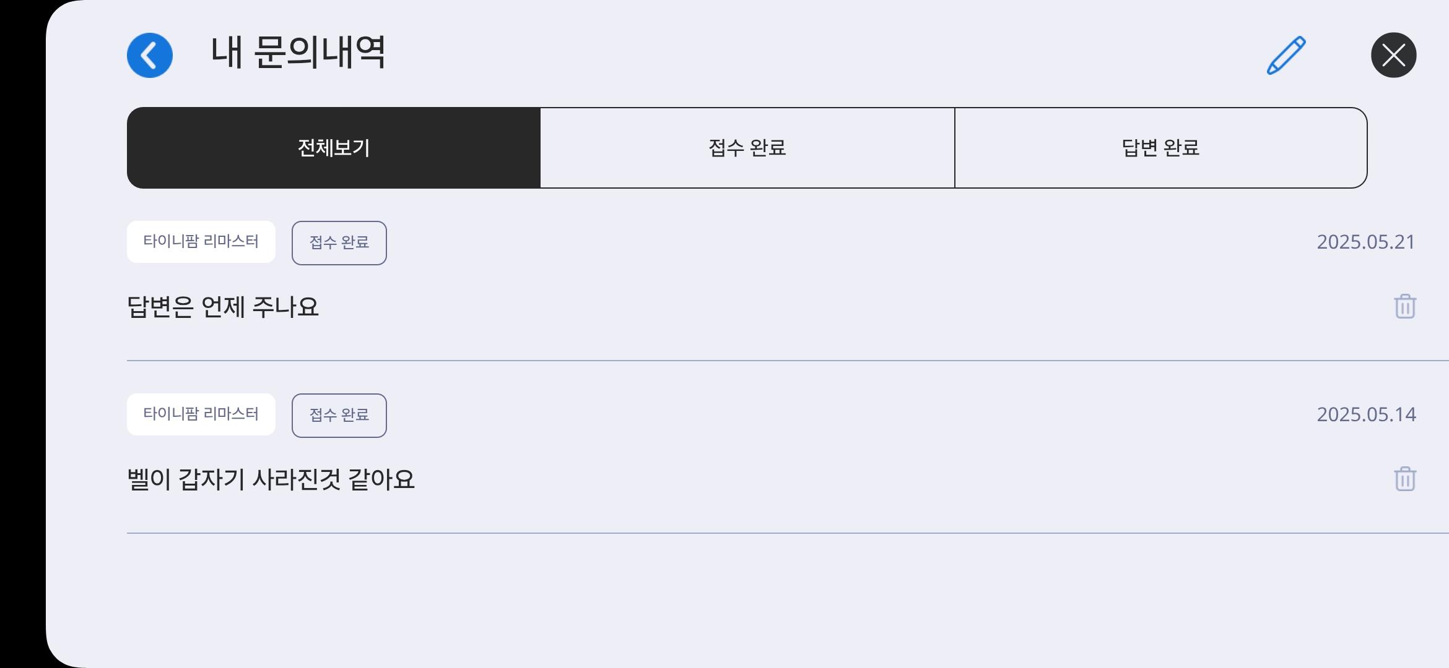The width and height of the screenshot is (1449, 668).
Task: Switch to the 접수 완료 tab
Action: click(747, 148)
